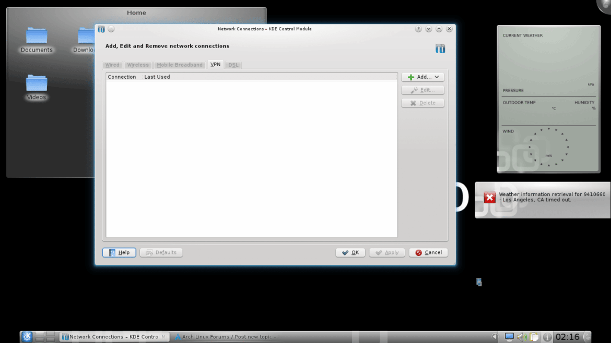Screen dimensions: 611x343
Task: Open the clipboard tray icon
Action: (x=534, y=337)
